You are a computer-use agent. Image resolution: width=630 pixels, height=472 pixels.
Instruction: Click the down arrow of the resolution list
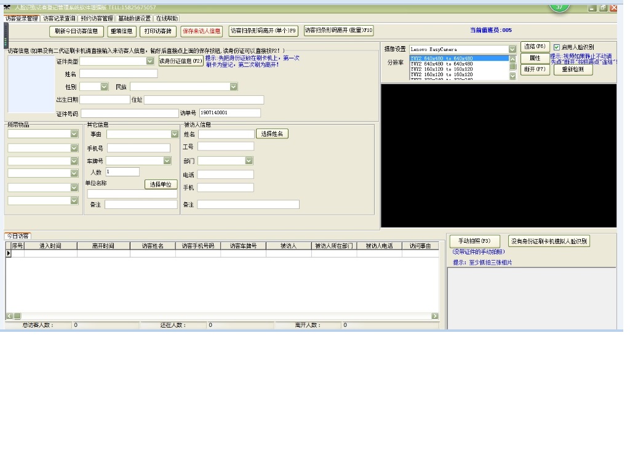[x=512, y=76]
